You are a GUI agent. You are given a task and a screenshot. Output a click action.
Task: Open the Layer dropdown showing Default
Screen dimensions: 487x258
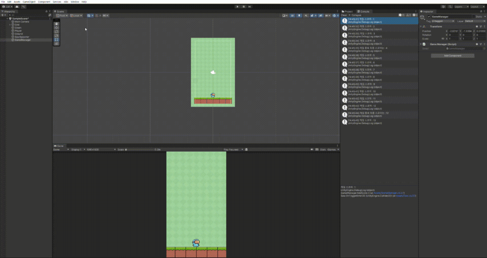click(x=475, y=21)
